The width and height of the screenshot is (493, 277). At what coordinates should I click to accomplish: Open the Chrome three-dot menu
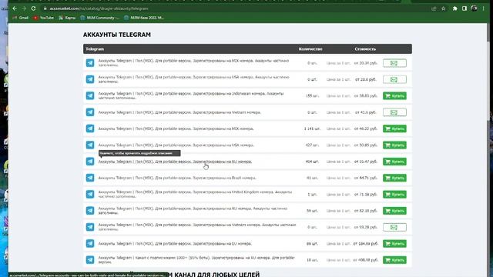(484, 8)
